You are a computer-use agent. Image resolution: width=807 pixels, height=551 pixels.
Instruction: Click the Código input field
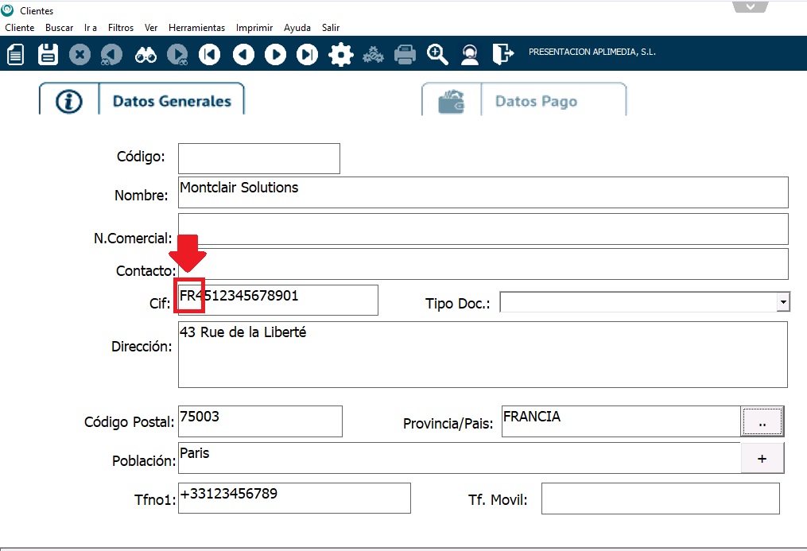click(258, 158)
